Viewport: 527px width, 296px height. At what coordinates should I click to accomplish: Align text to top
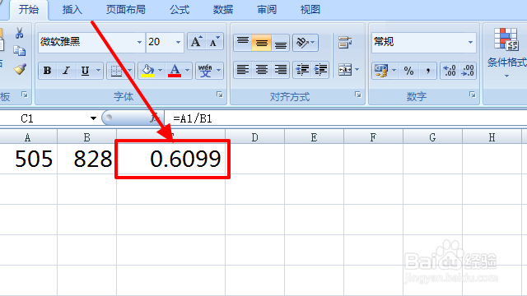(243, 43)
